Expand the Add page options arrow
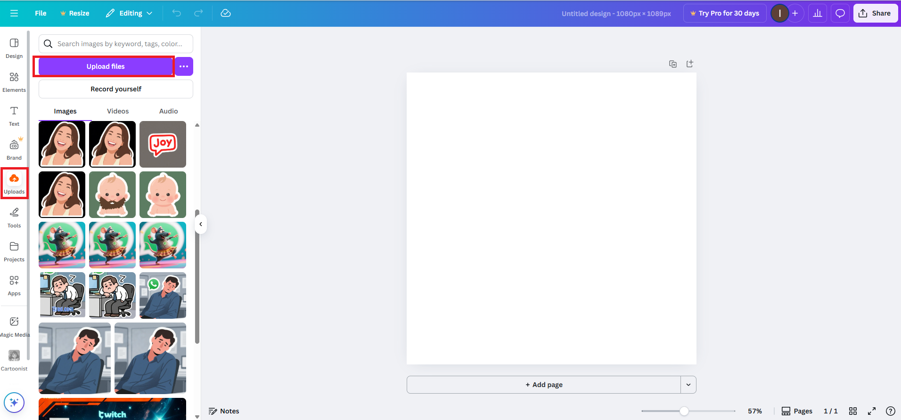This screenshot has width=901, height=420. (688, 385)
